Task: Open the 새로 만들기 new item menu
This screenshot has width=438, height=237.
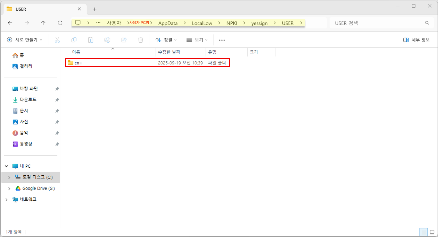Action: [x=25, y=40]
